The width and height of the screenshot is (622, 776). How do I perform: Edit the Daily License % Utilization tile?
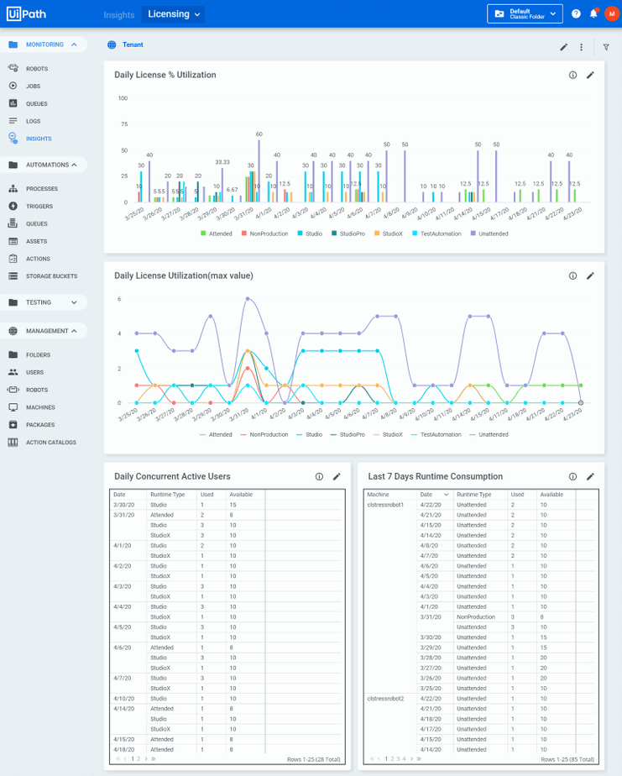[x=590, y=76]
